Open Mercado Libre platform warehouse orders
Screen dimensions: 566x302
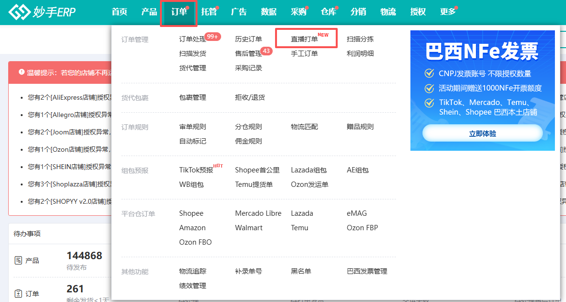258,213
